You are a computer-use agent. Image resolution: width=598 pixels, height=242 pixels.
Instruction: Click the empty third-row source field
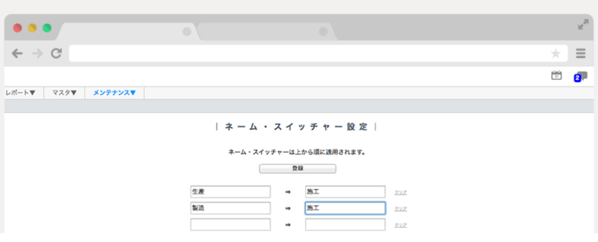(x=230, y=224)
